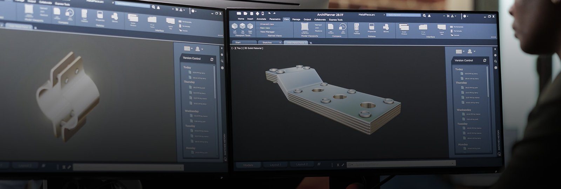Click the Switch Windows icon
561x189 pixels.
click(x=404, y=28)
